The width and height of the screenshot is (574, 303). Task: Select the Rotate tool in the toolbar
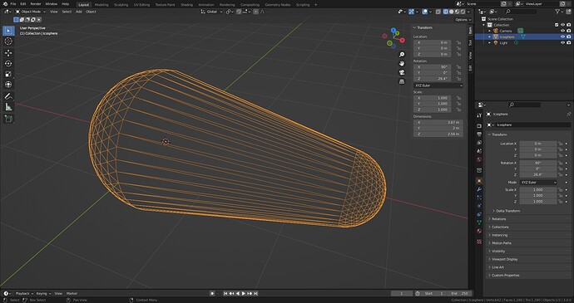pos(8,64)
